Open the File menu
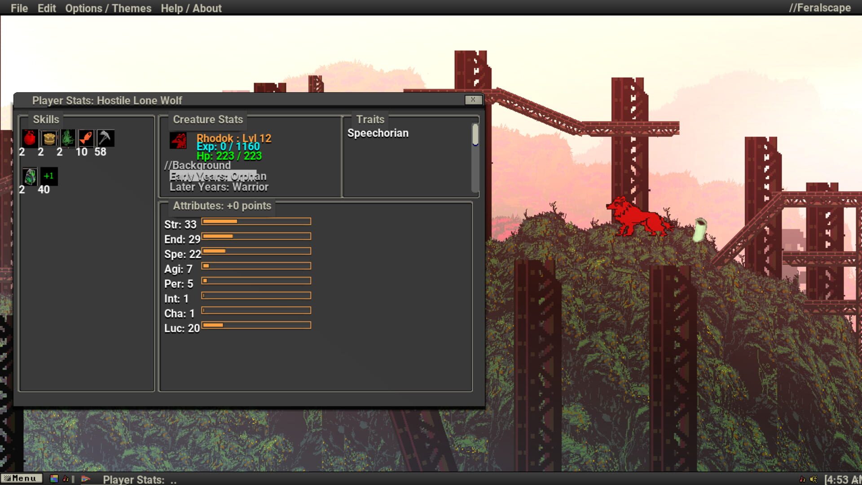The height and width of the screenshot is (485, 862). (19, 8)
